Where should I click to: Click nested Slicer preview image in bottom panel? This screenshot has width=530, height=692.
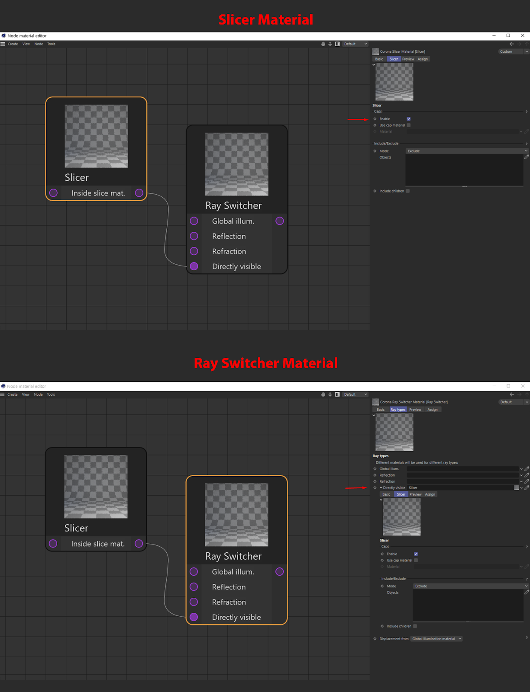tap(401, 517)
